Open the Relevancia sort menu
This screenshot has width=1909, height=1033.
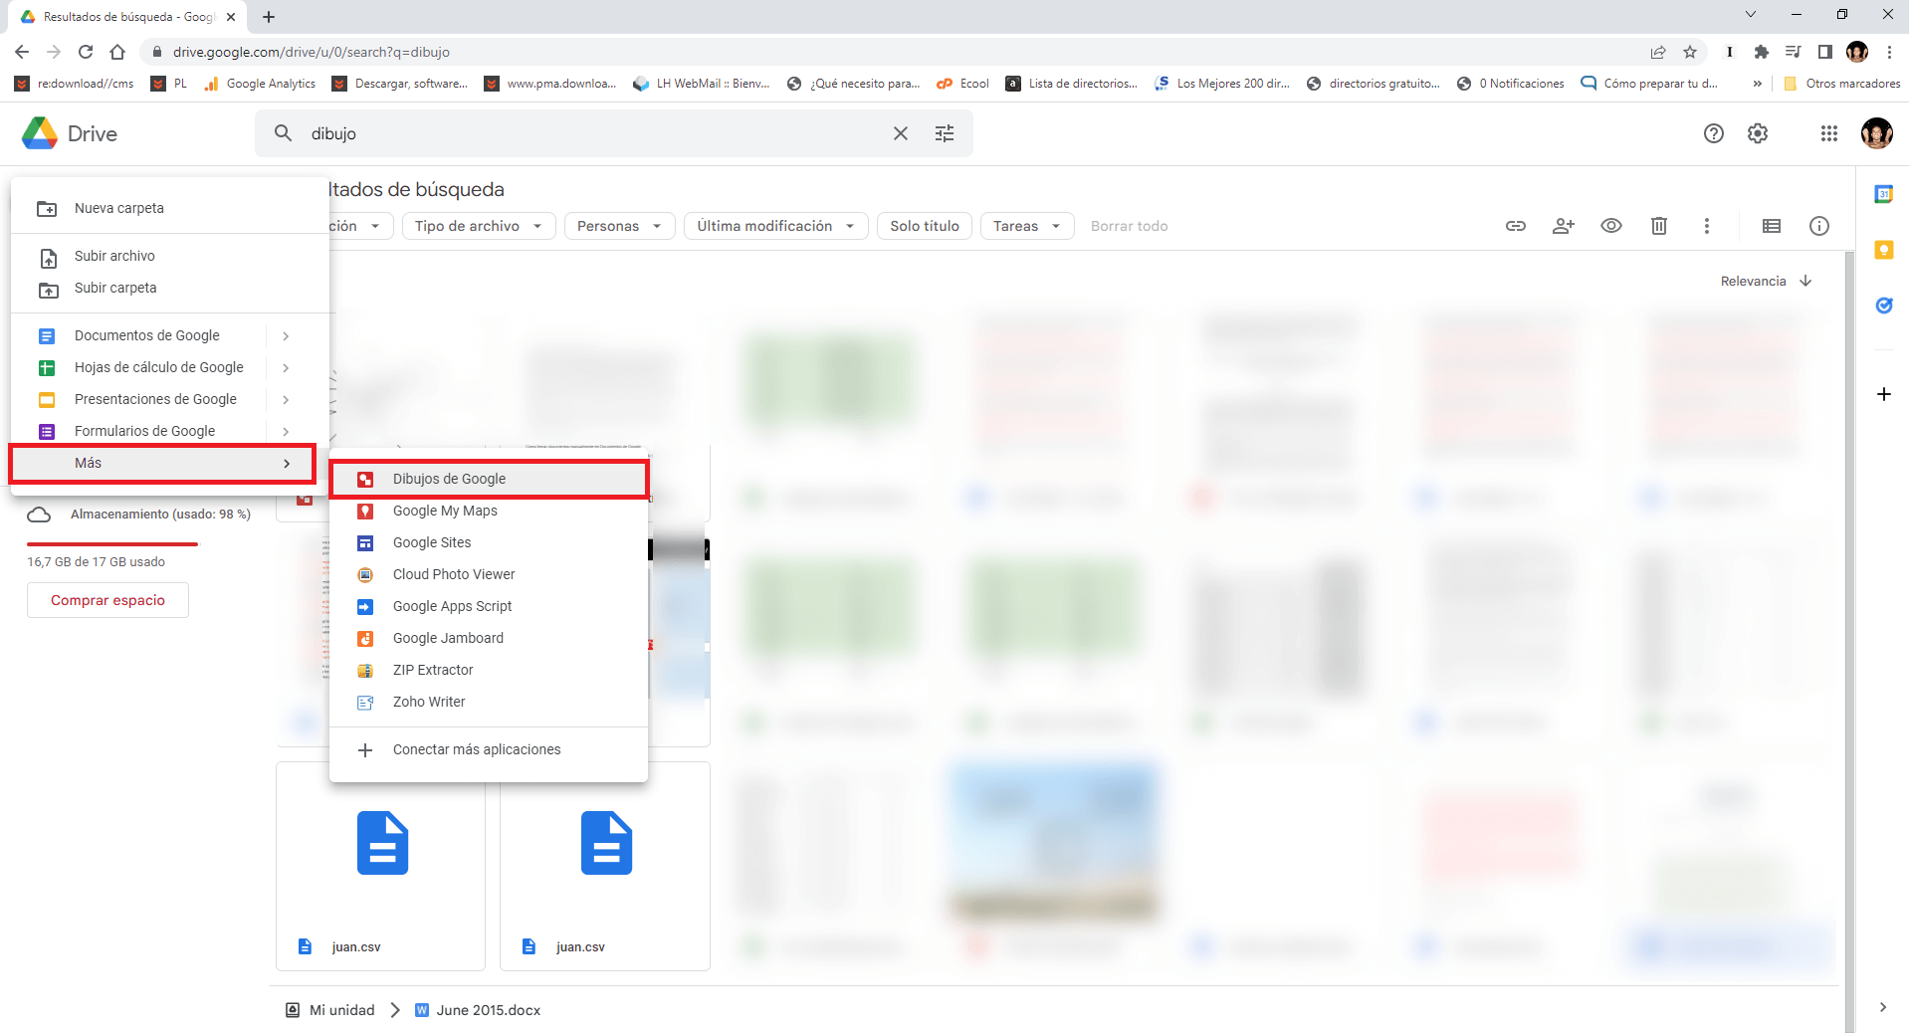(x=1753, y=282)
